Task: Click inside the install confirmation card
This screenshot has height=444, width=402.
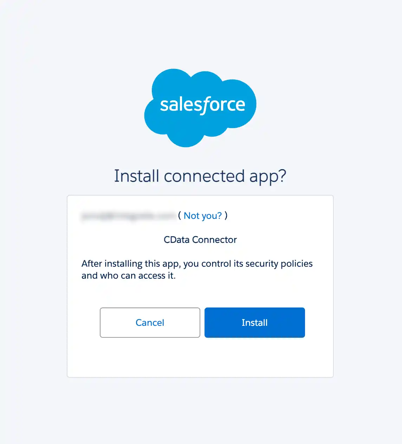Action: click(x=200, y=359)
